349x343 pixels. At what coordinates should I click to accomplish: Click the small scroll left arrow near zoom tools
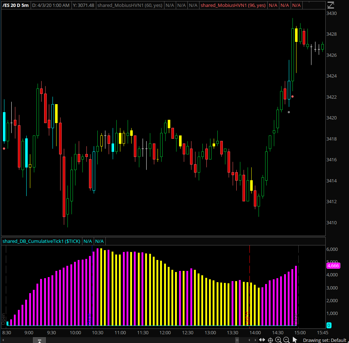[249, 340]
